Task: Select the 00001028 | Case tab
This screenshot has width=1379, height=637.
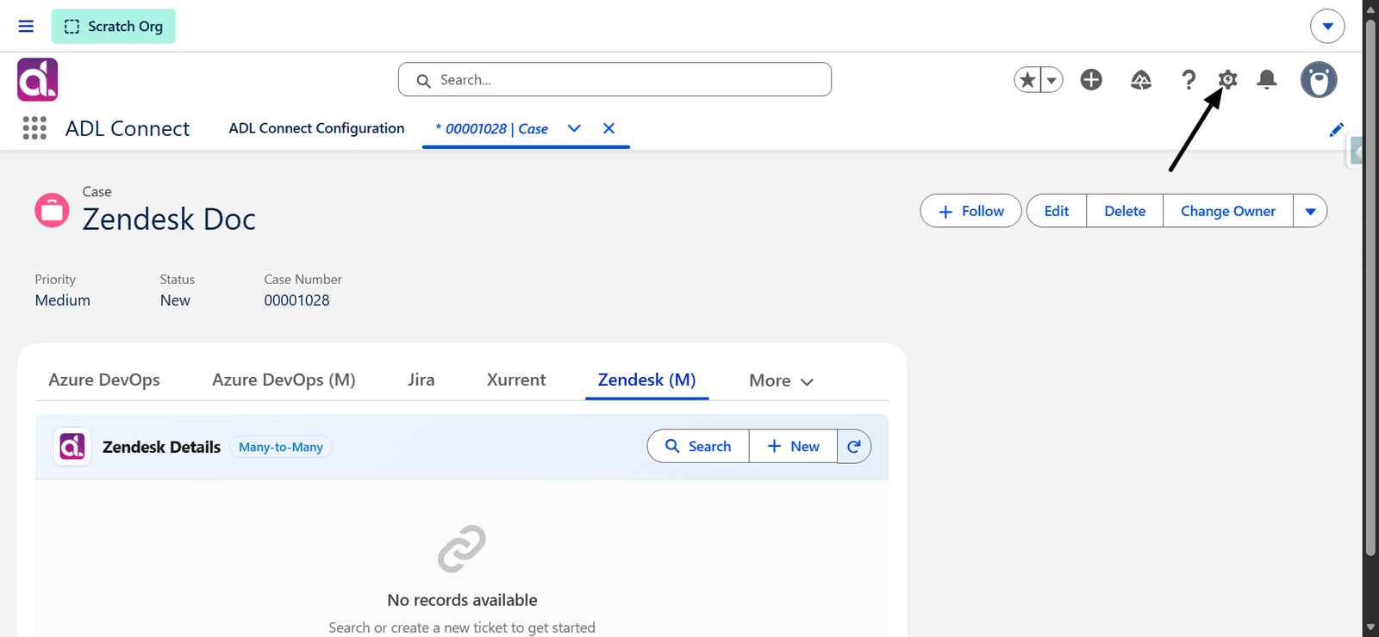Action: pos(492,128)
